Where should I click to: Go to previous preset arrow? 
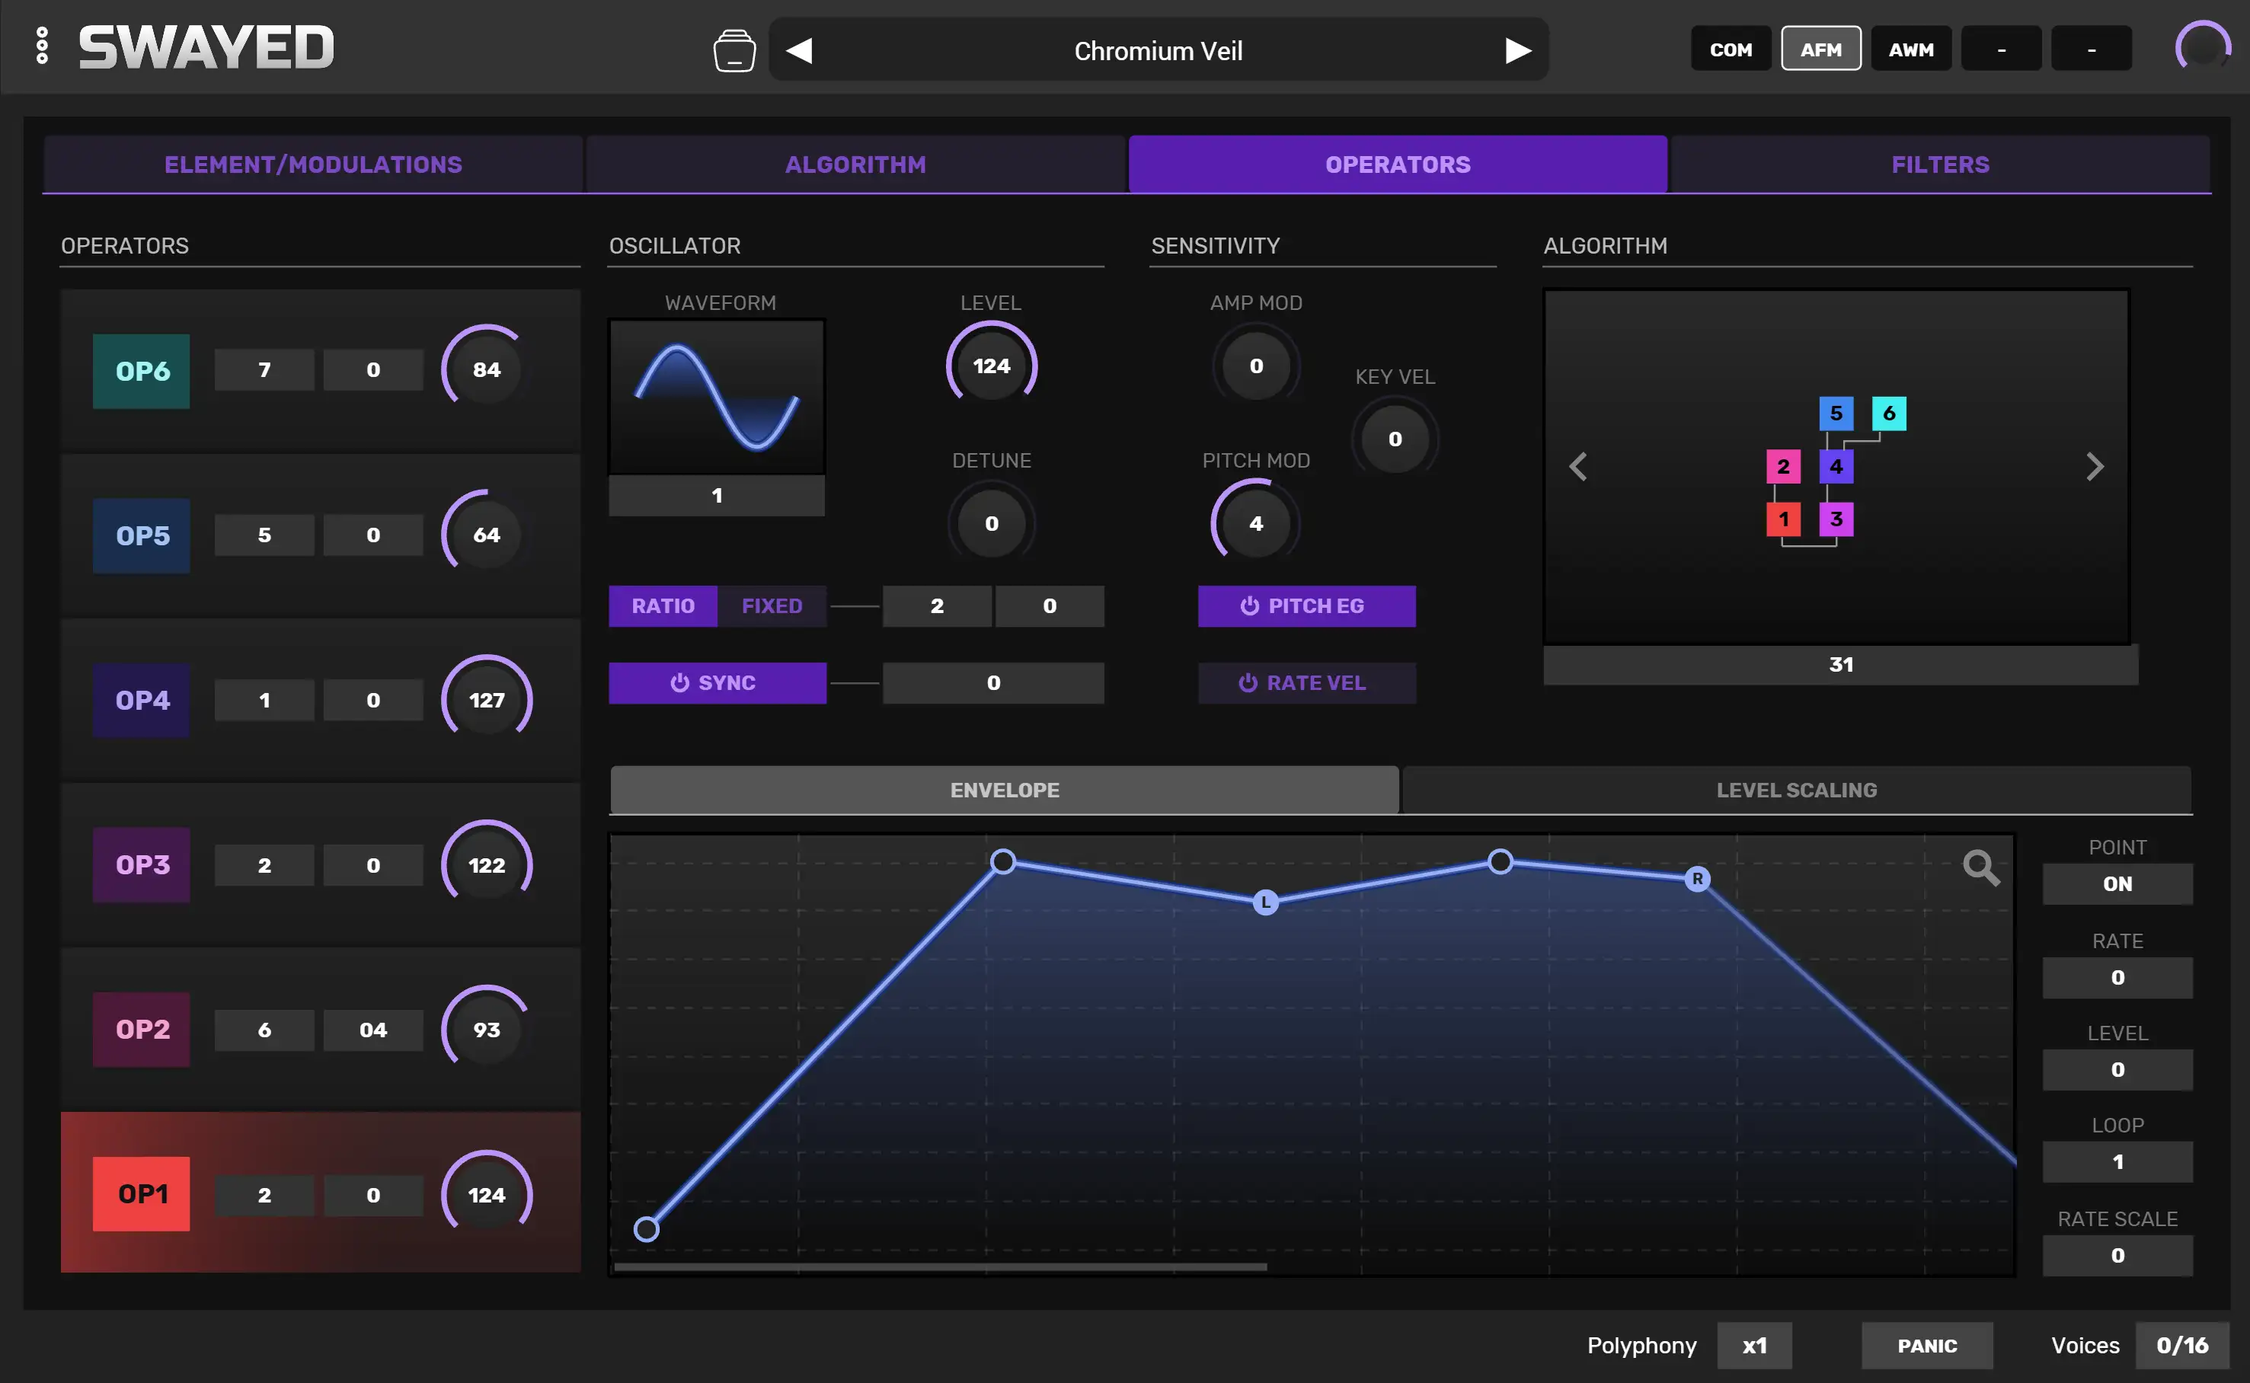coord(800,50)
